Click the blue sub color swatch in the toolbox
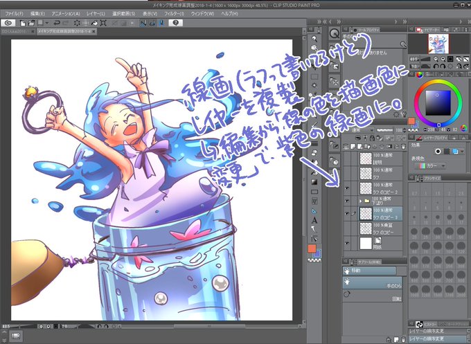Screen dimensions: 471x344 click(x=317, y=254)
